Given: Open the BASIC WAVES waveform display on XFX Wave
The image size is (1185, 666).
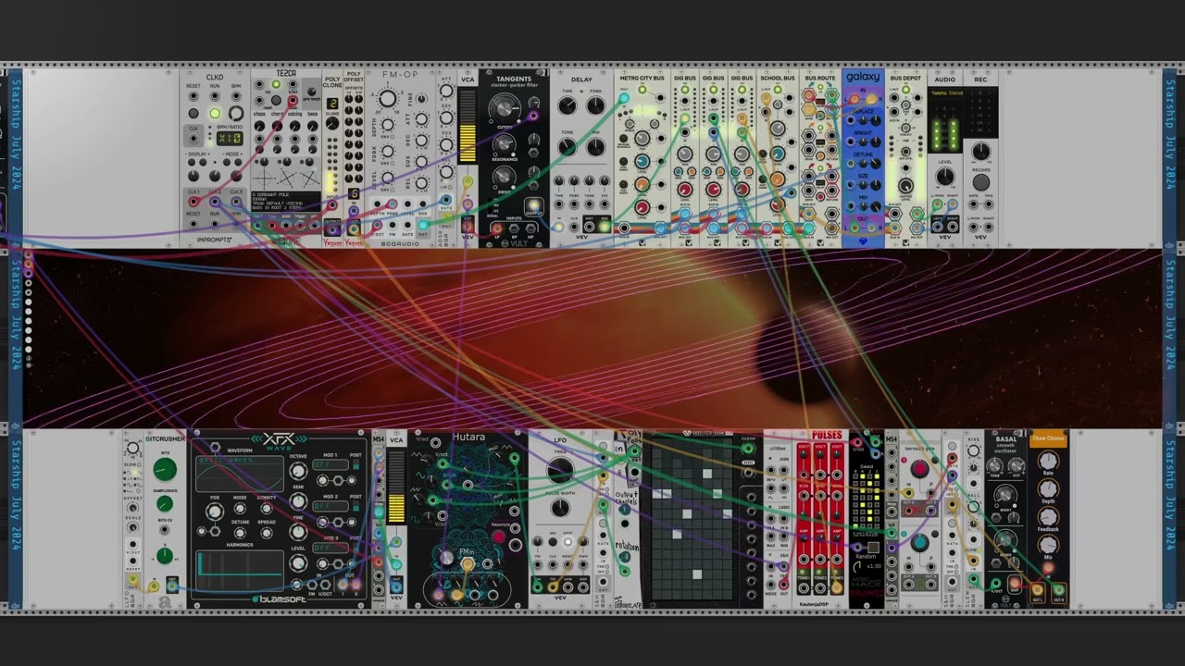Looking at the screenshot, I should [x=239, y=475].
